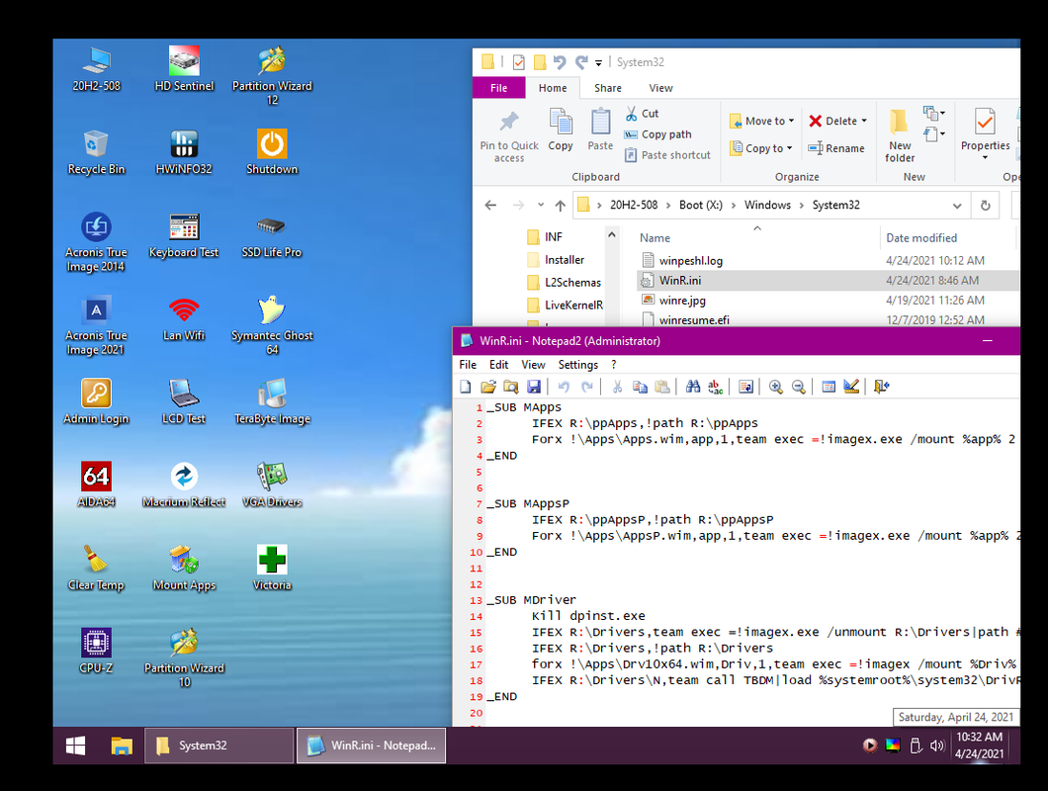The image size is (1048, 791).
Task: Open Find with binoculars icon in Notepad2
Action: [693, 387]
